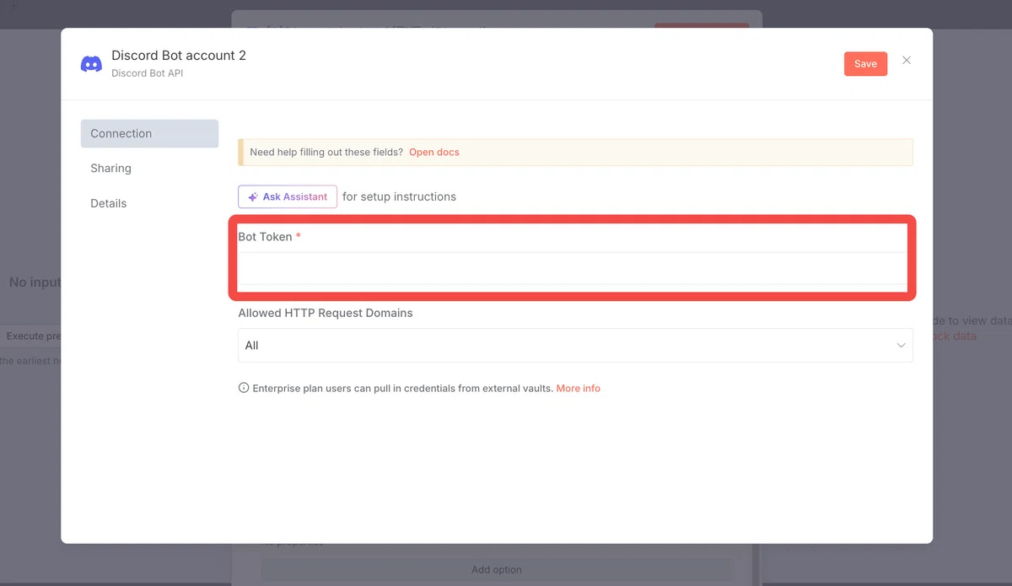Click the Allowed HTTP Request Domains label

(326, 313)
